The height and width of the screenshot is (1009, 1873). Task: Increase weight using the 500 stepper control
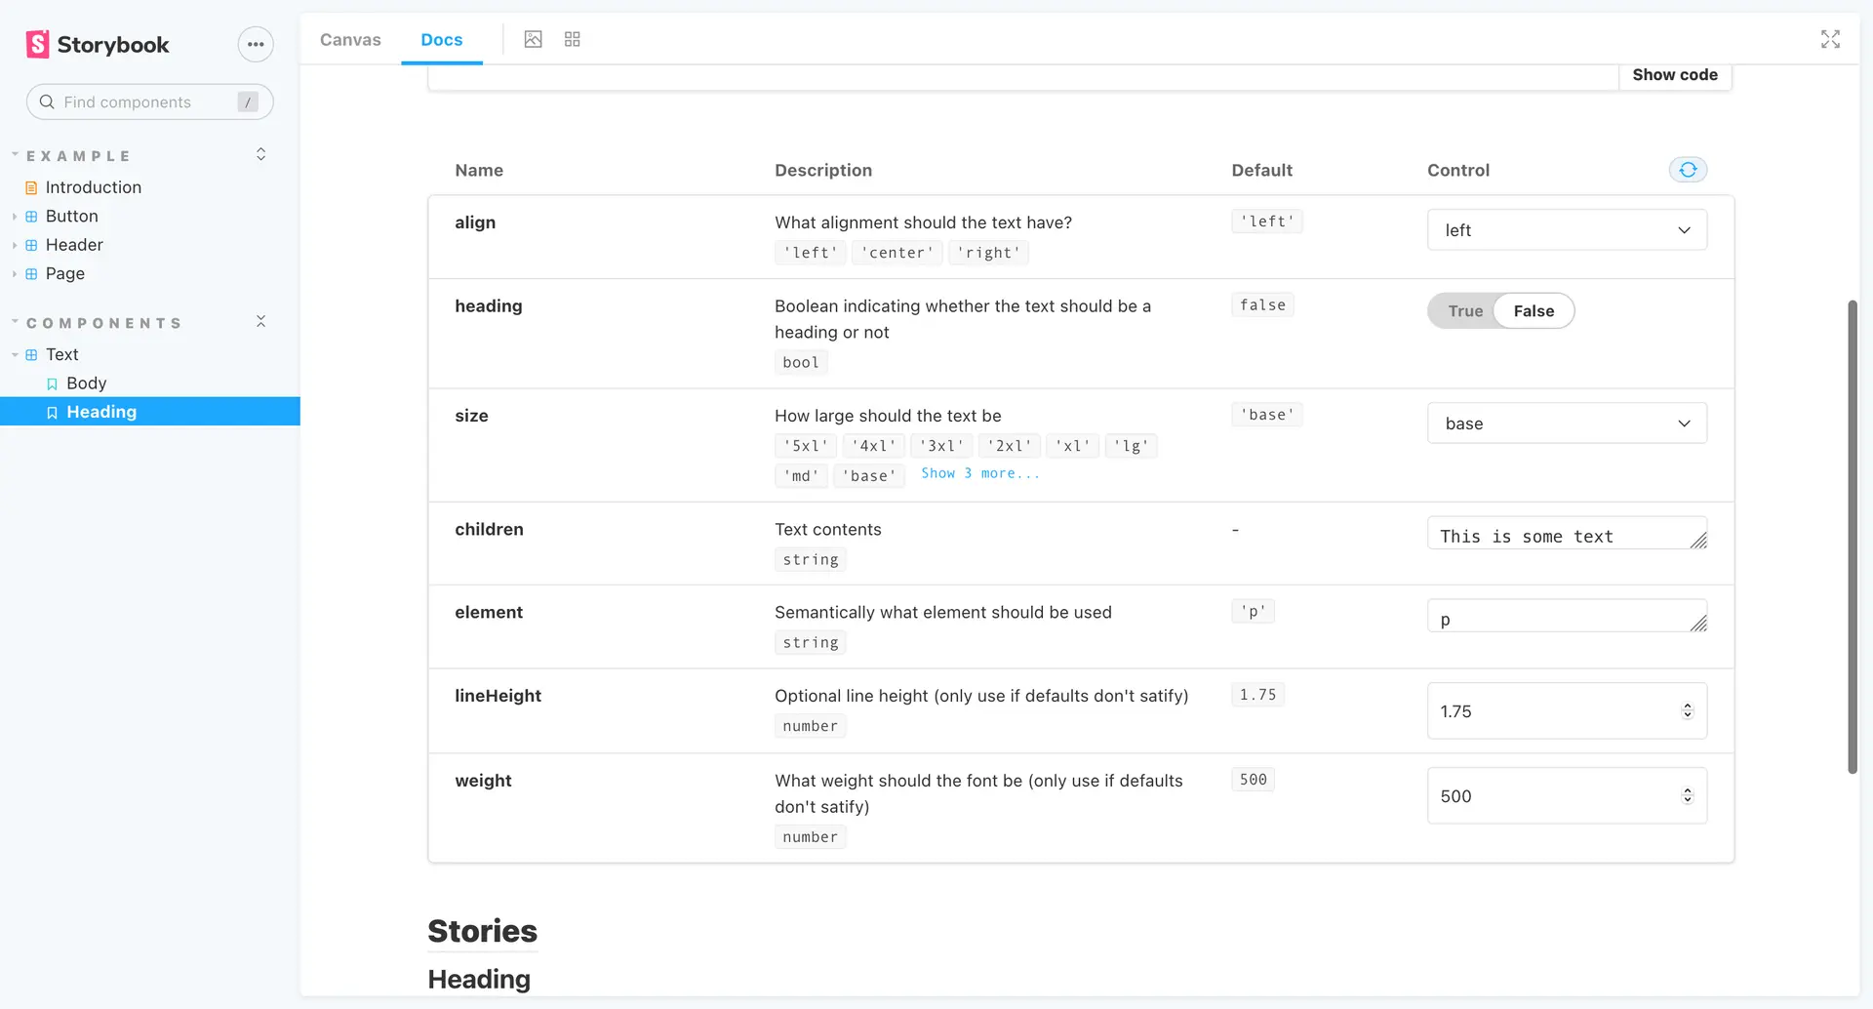1688,790
